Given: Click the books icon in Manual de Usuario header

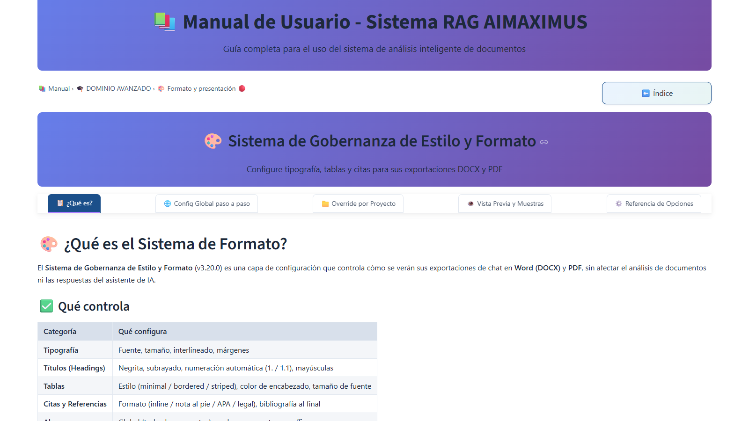Looking at the screenshot, I should click(x=165, y=22).
